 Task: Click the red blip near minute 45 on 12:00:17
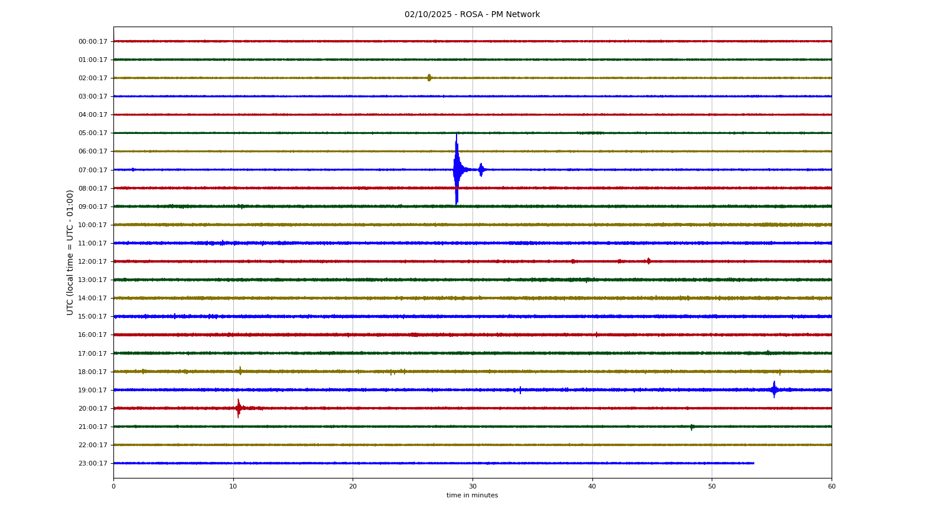tap(649, 261)
